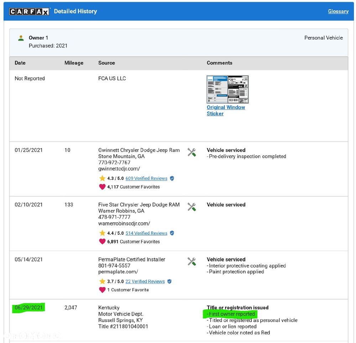Click 'Title or registration issued' heading
The width and height of the screenshot is (356, 343).
coord(237,308)
